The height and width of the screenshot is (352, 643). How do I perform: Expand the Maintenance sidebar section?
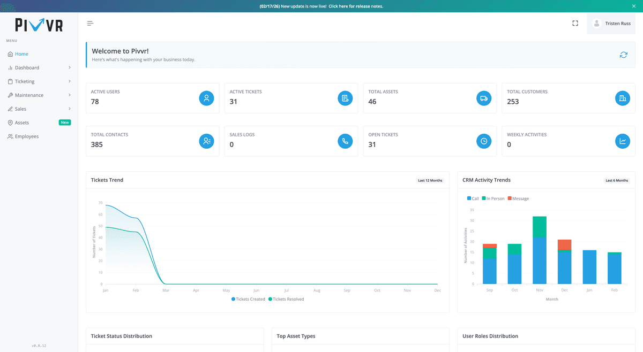coord(30,95)
